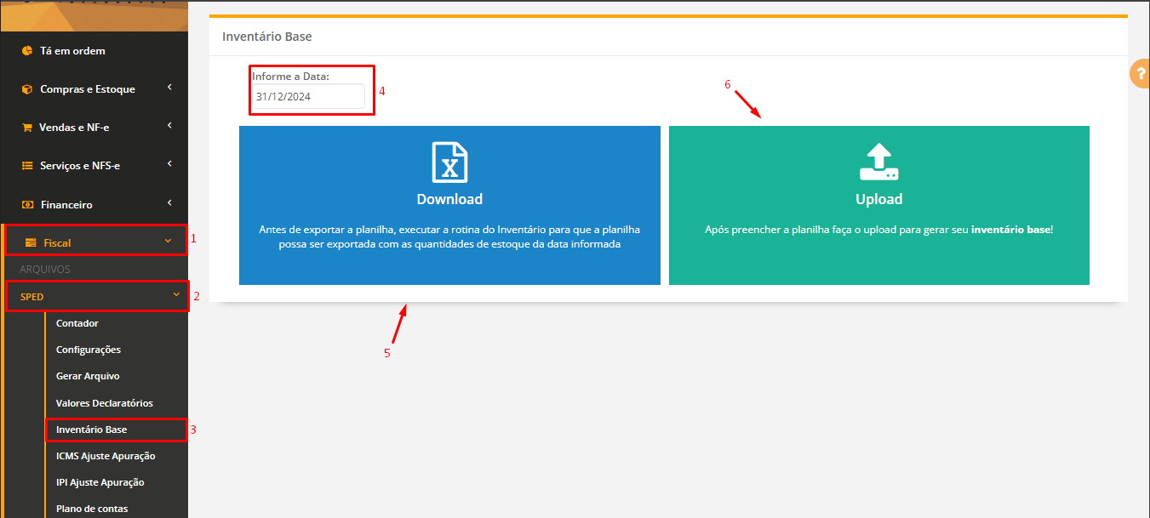Click the Informe a Data input field
This screenshot has height=518, width=1150.
point(307,97)
